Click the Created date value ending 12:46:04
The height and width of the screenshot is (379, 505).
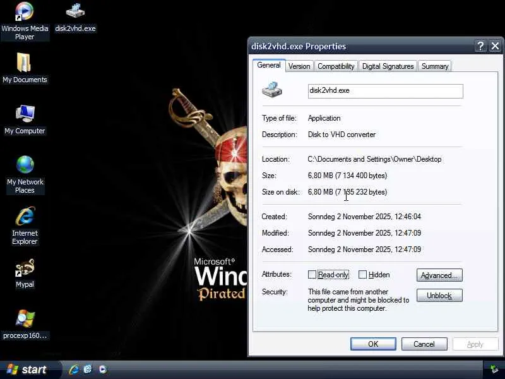[x=364, y=217]
